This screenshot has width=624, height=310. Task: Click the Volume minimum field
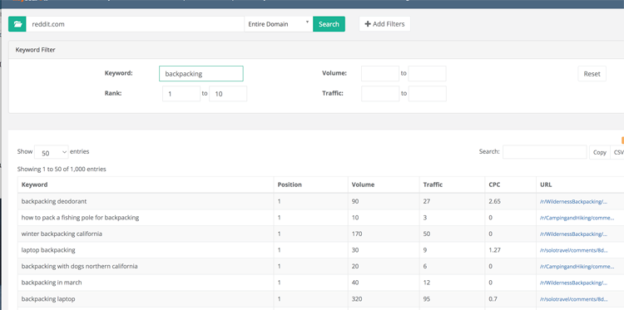coord(380,74)
